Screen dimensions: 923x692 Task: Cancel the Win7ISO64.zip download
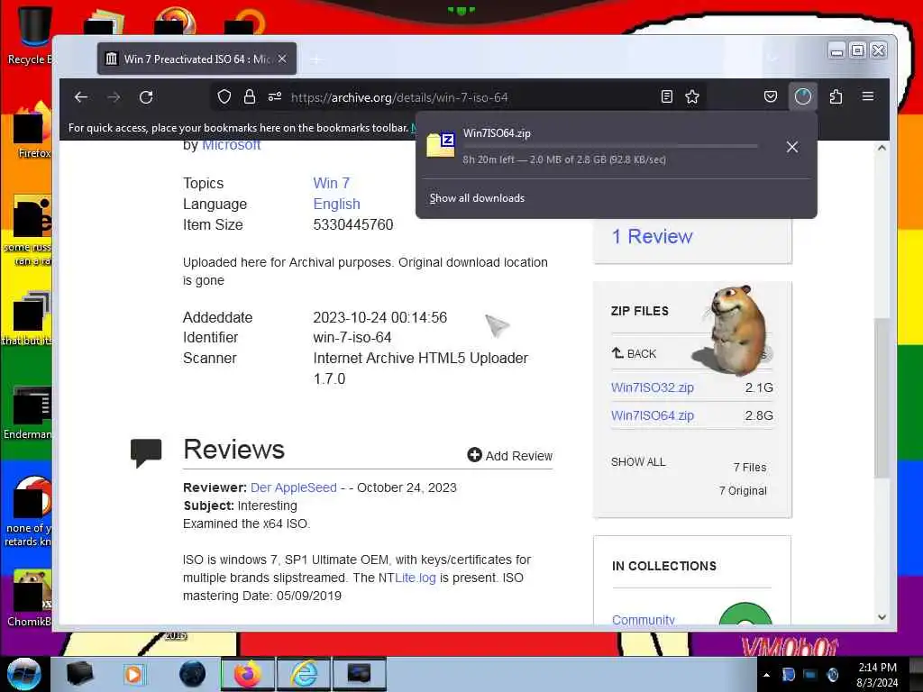pyautogui.click(x=792, y=147)
